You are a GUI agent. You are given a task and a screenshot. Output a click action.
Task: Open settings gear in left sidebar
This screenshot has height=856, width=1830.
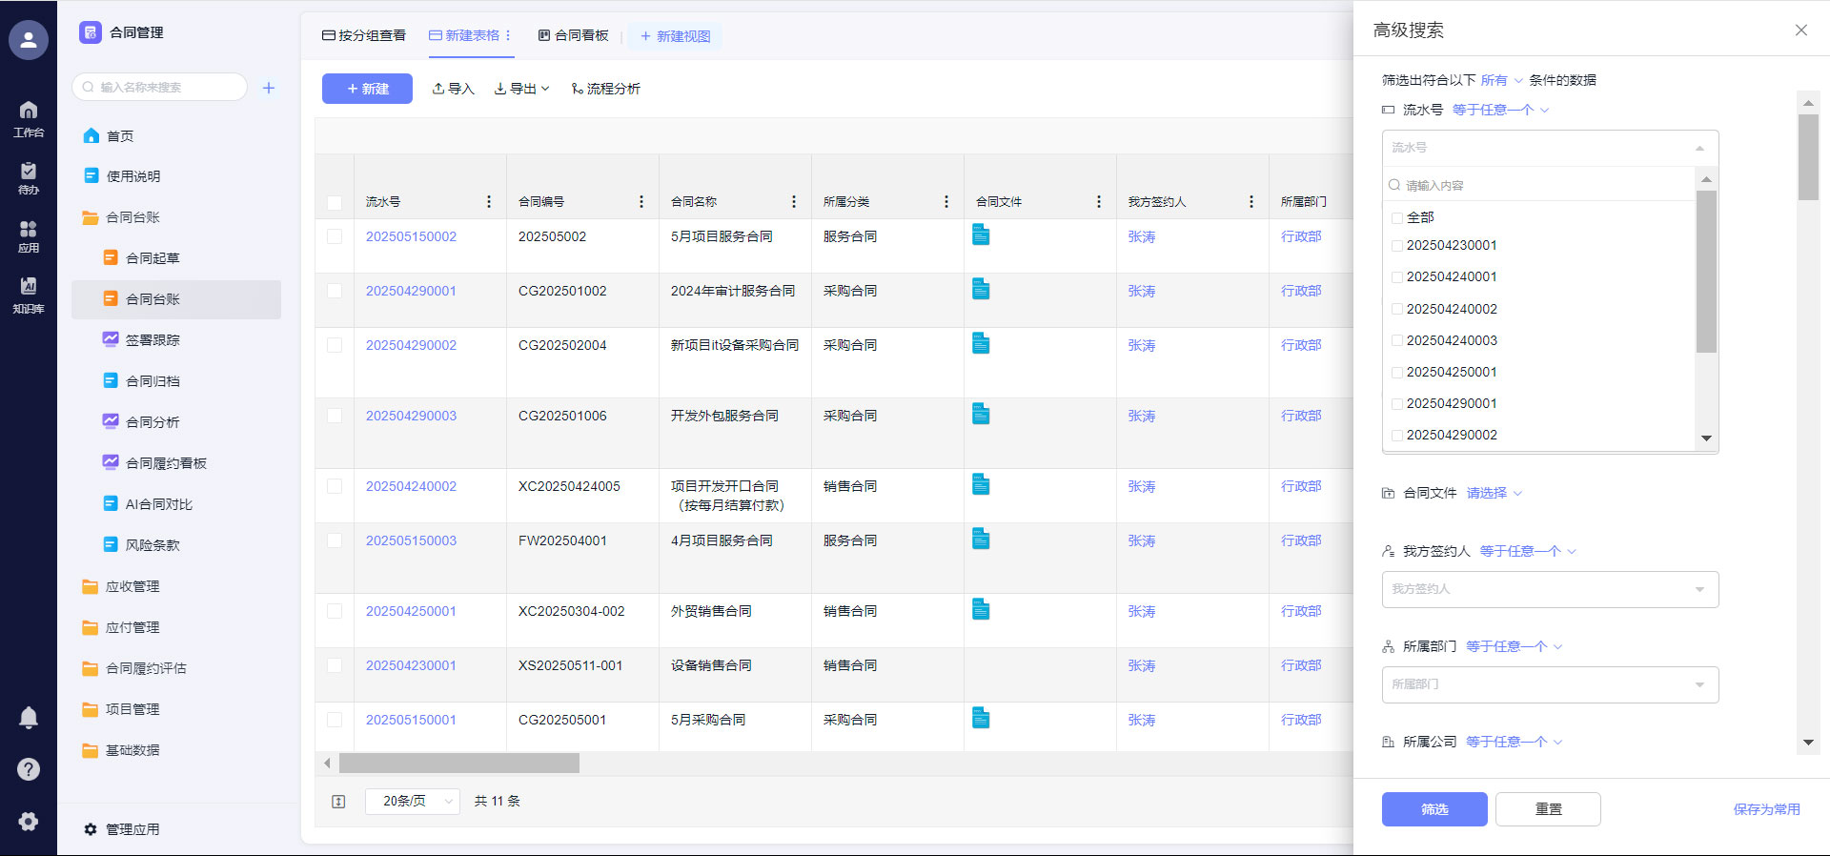(x=29, y=822)
